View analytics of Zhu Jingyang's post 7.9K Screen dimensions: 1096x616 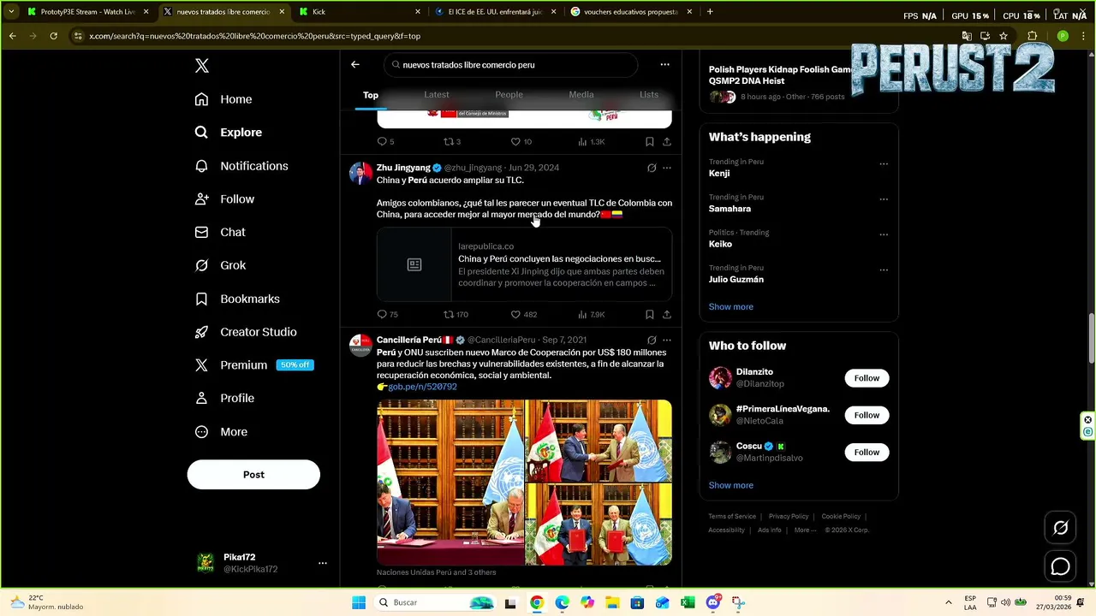pyautogui.click(x=591, y=315)
